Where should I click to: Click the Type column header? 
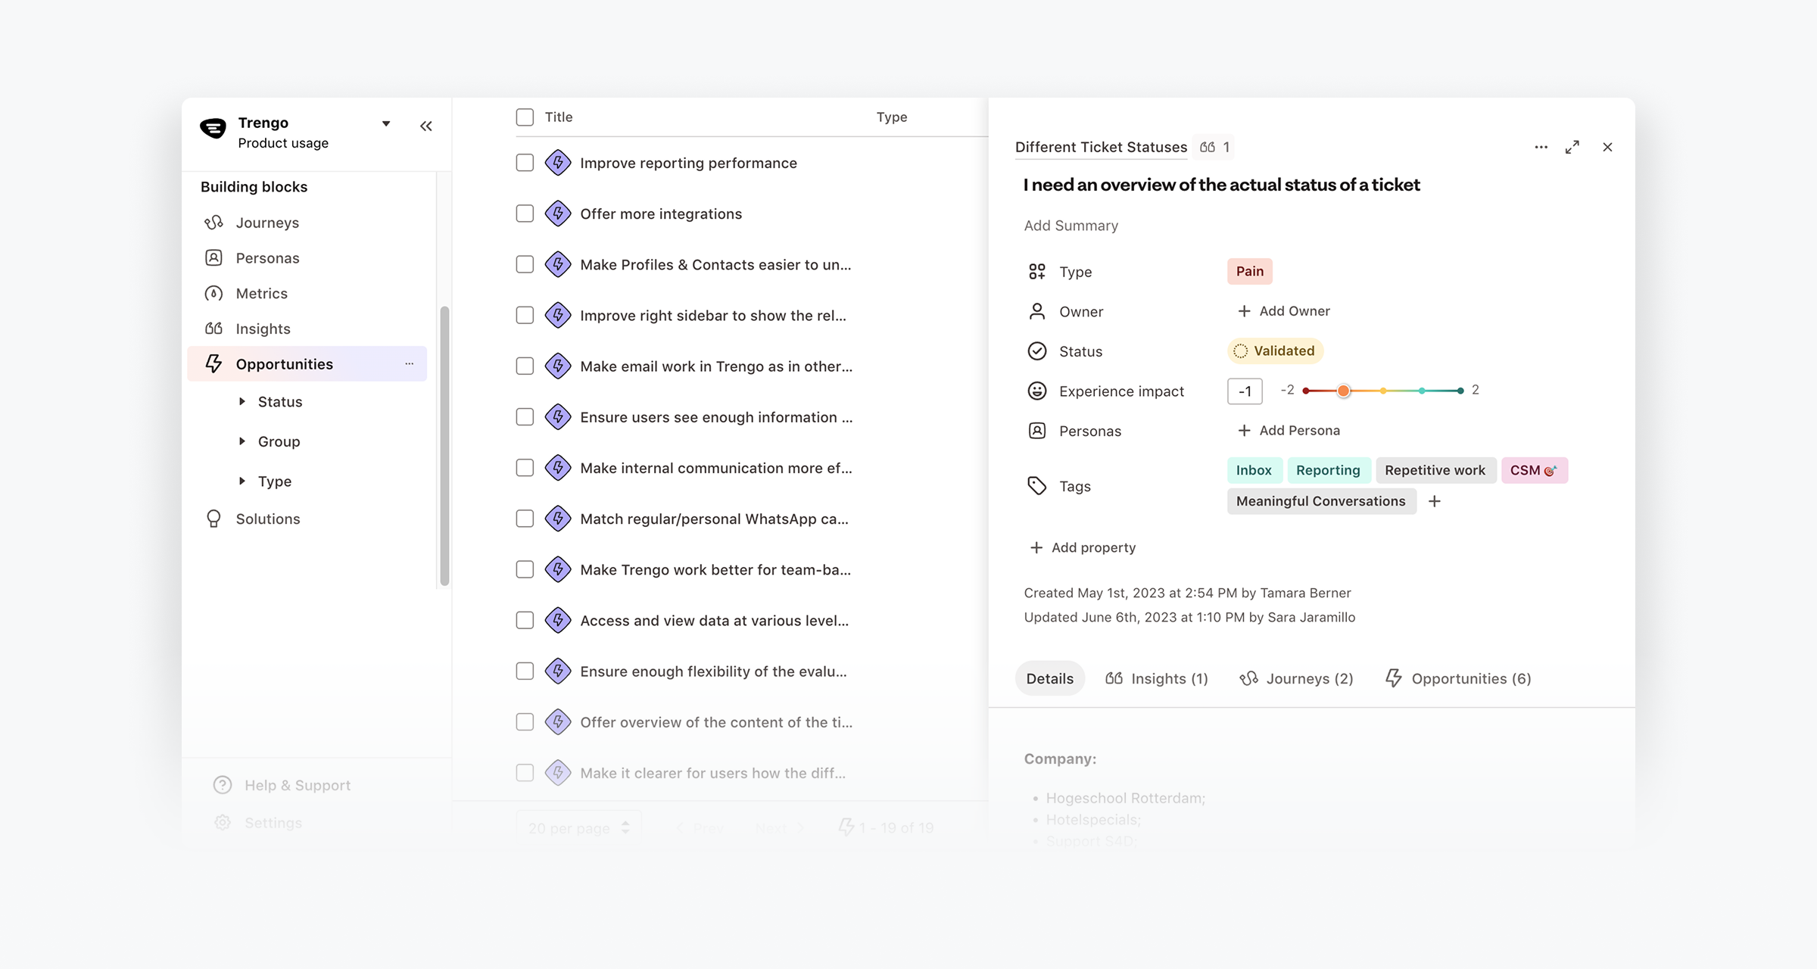[892, 117]
